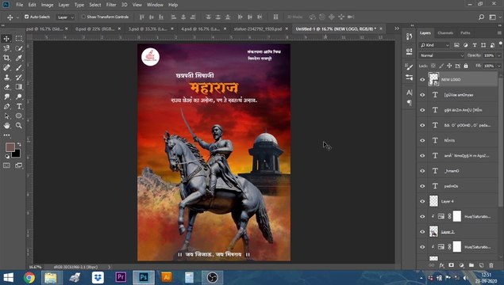Select the Ellipse shape tool
The height and width of the screenshot is (285, 504).
point(19,116)
